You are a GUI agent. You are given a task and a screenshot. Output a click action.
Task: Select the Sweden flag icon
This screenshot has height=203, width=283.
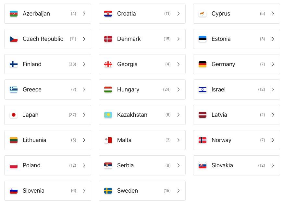click(108, 191)
